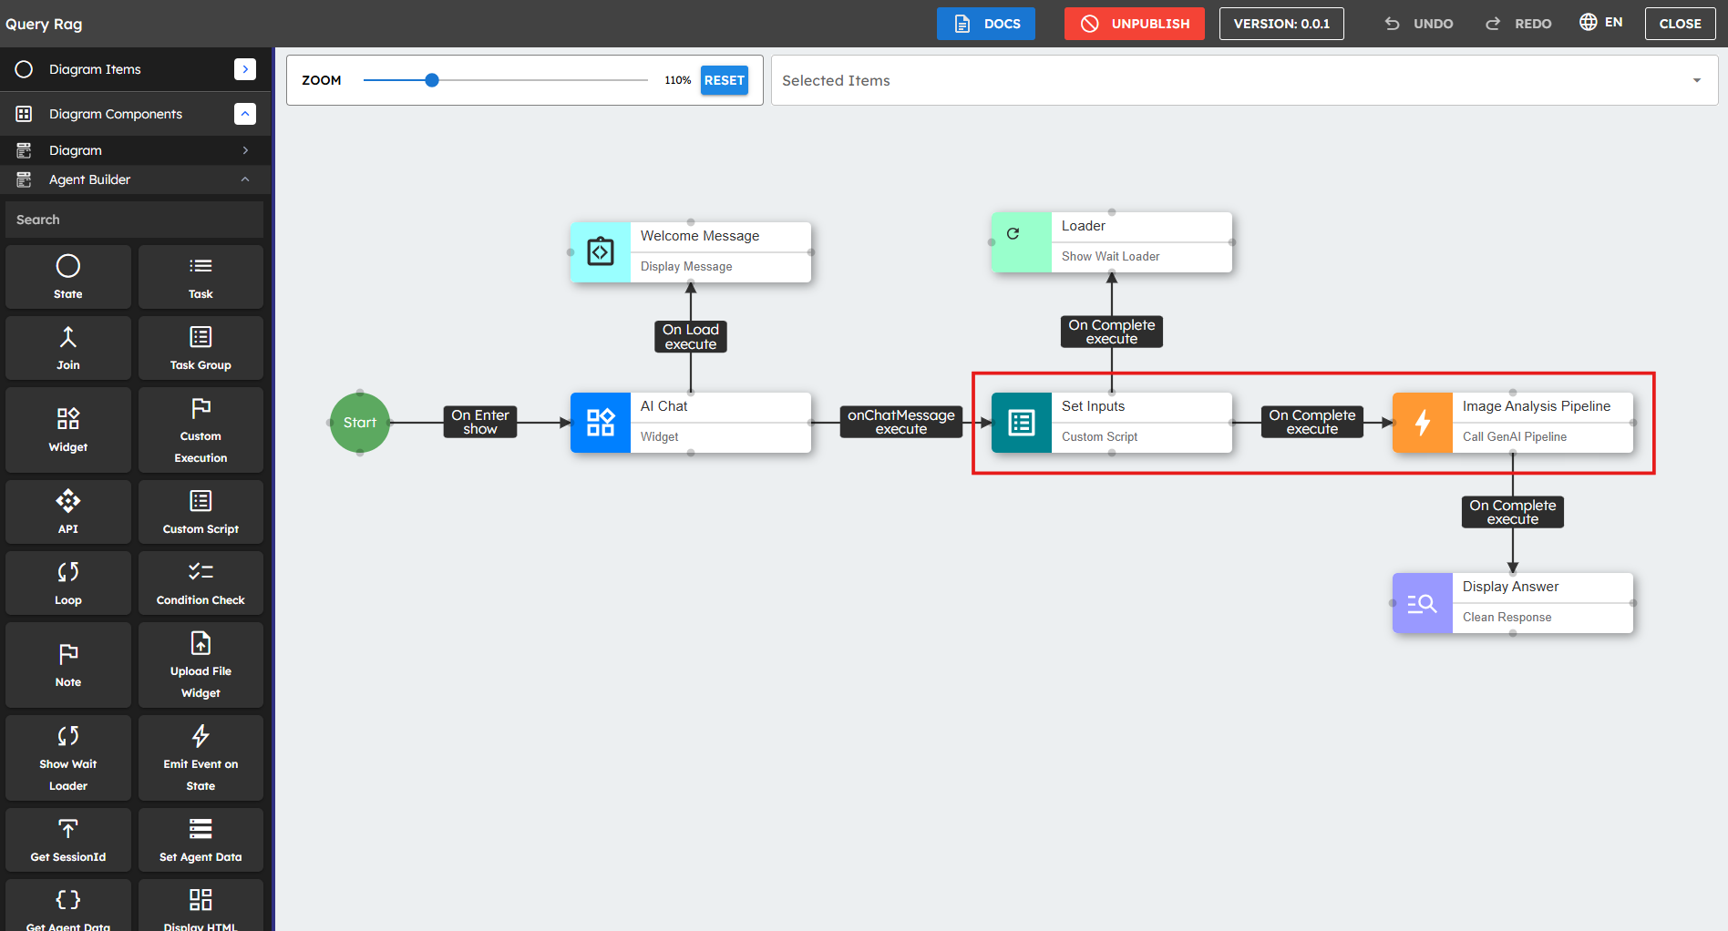
Task: Select the Condition Check component
Action: pos(201,583)
